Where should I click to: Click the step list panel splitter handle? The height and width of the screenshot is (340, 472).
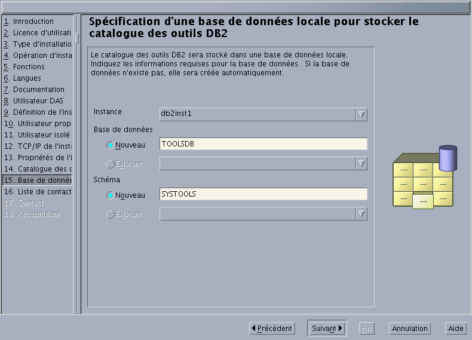(77, 38)
